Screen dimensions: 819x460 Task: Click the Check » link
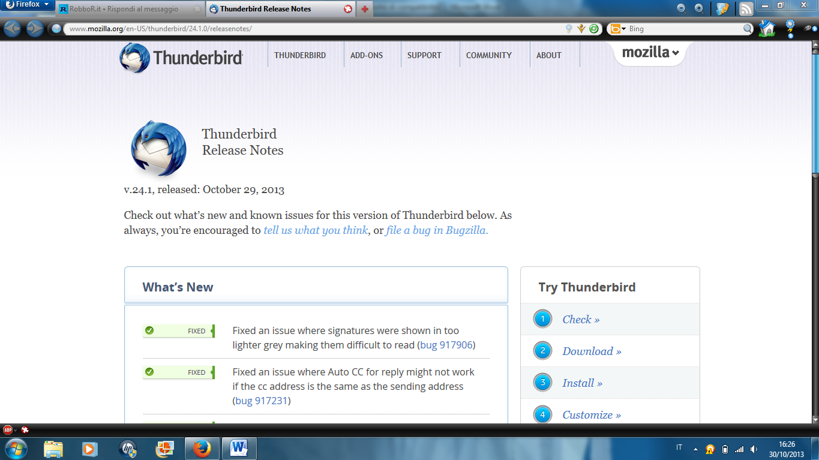(x=581, y=320)
